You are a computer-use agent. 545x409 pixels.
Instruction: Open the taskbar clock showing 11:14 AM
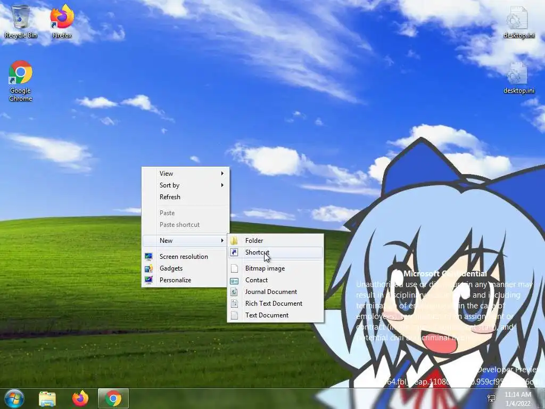517,399
